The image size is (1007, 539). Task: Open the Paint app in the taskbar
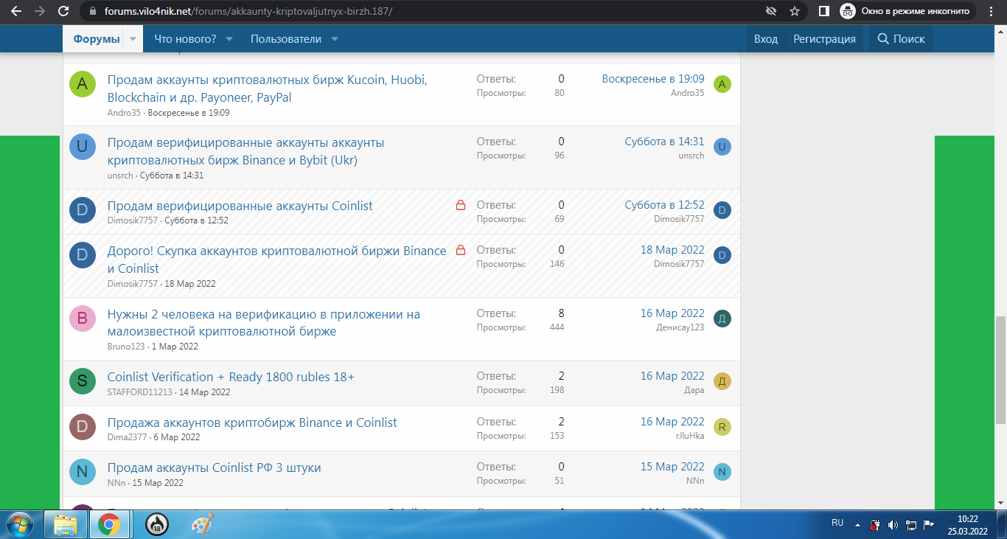click(202, 524)
